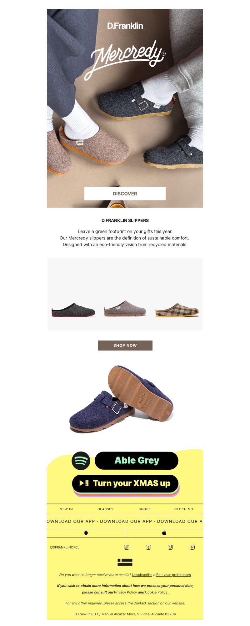Visit the Pinterest social icon
250x626 pixels.
[192, 547]
